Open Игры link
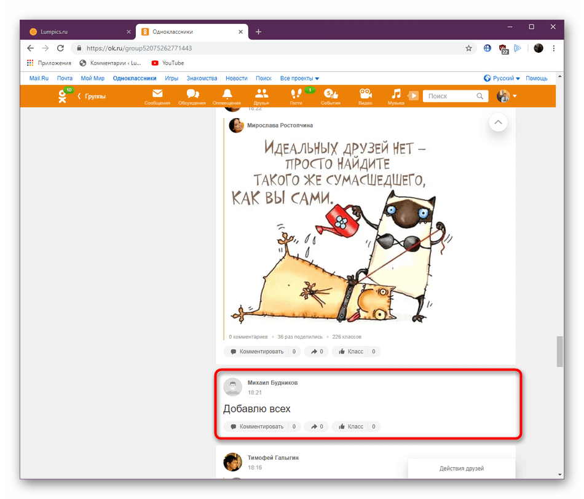This screenshot has width=584, height=499. [172, 78]
